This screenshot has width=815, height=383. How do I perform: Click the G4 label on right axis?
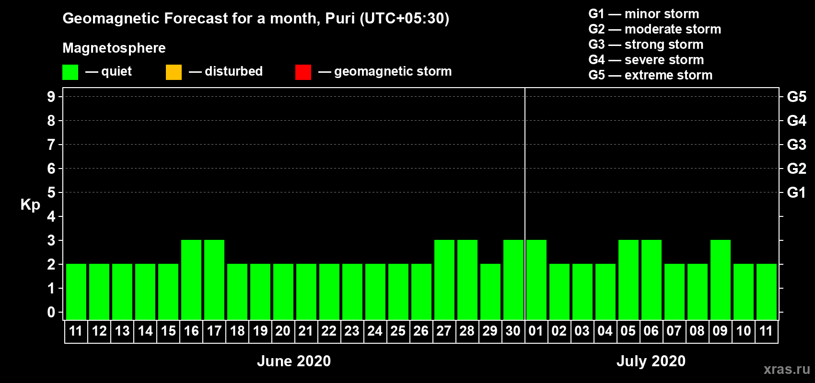[796, 121]
